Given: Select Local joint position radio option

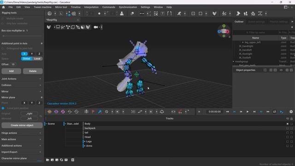Looking at the screenshot, I should [3, 108].
